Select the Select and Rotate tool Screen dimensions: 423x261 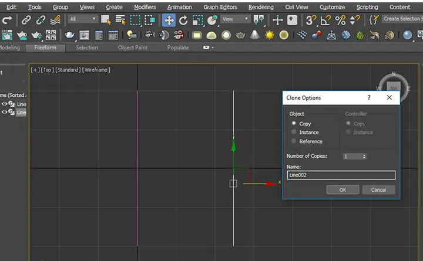click(183, 20)
